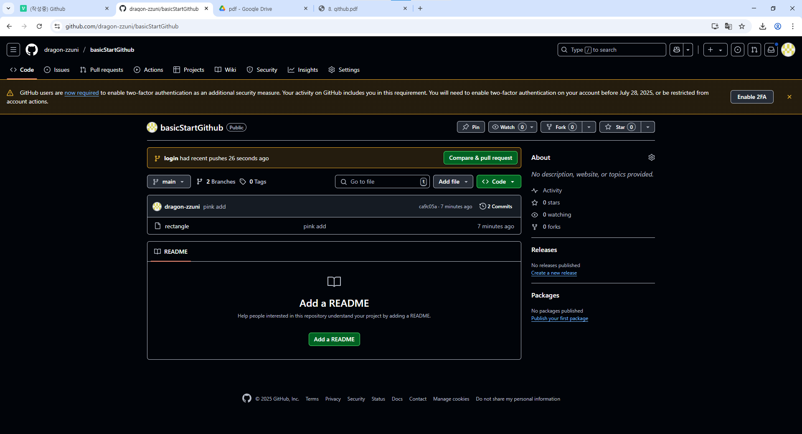View the 2 Branches link
Screen dimensions: 802x434
216,182
